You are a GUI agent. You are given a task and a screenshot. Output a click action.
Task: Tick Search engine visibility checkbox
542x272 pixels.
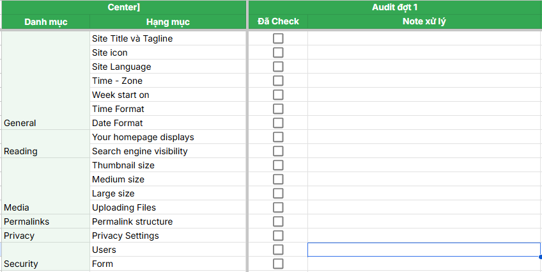[x=278, y=151]
